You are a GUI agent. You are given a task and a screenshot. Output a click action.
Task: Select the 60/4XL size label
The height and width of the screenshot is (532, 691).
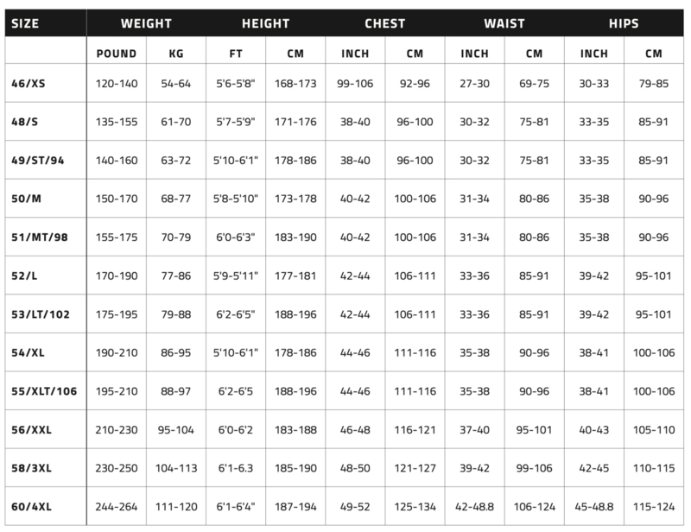[31, 507]
